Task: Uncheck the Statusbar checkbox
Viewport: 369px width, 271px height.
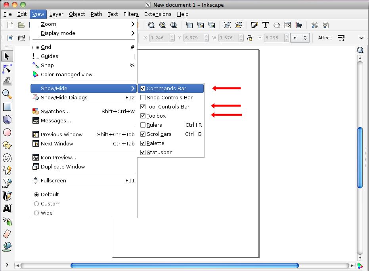Action: click(143, 152)
